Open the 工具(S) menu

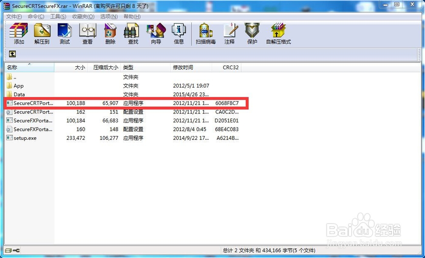58,17
